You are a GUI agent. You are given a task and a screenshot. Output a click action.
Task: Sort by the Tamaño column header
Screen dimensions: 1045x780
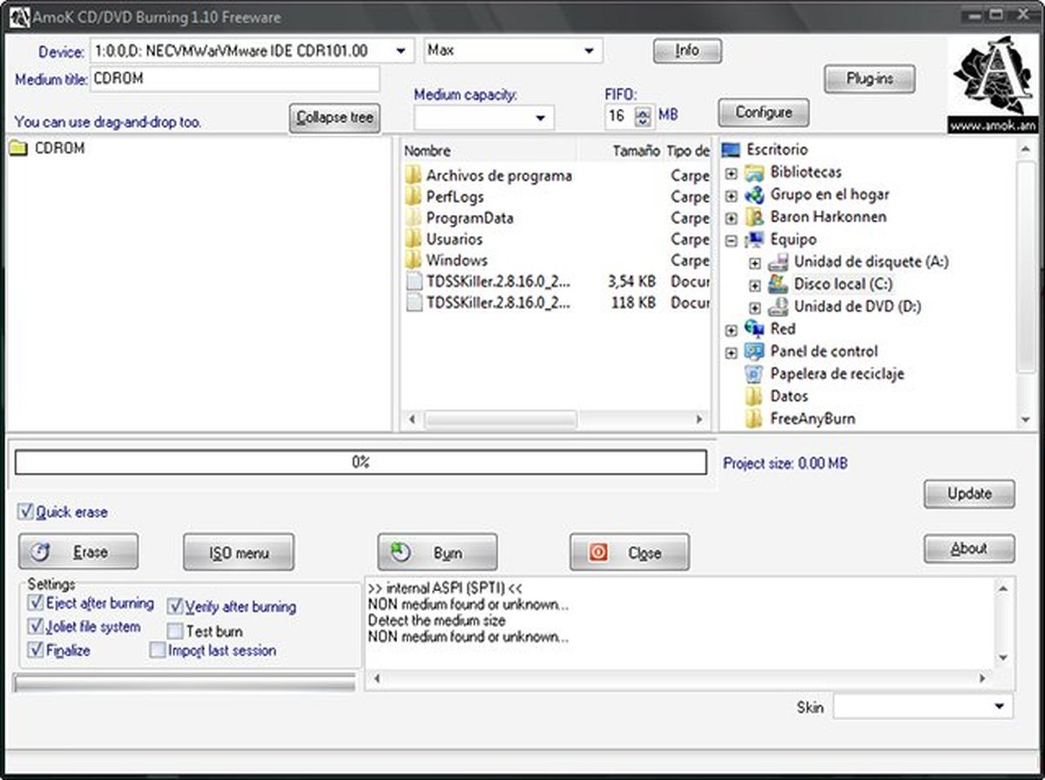(635, 151)
